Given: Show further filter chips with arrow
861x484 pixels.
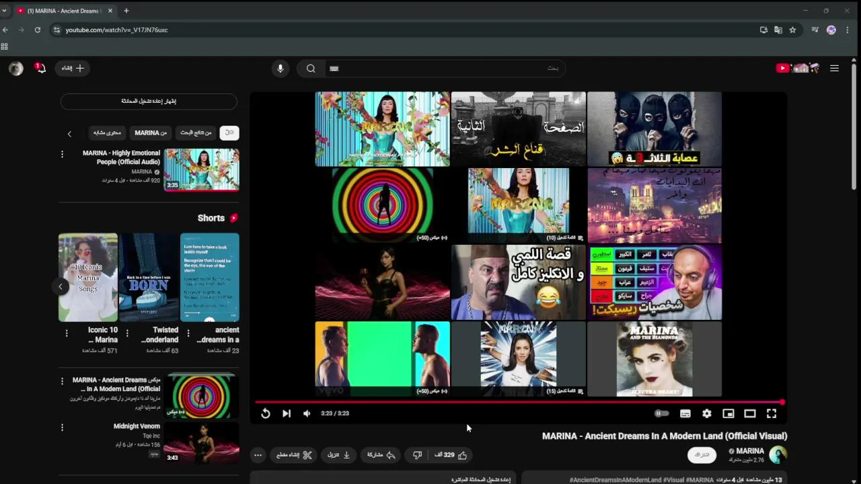Looking at the screenshot, I should (69, 134).
